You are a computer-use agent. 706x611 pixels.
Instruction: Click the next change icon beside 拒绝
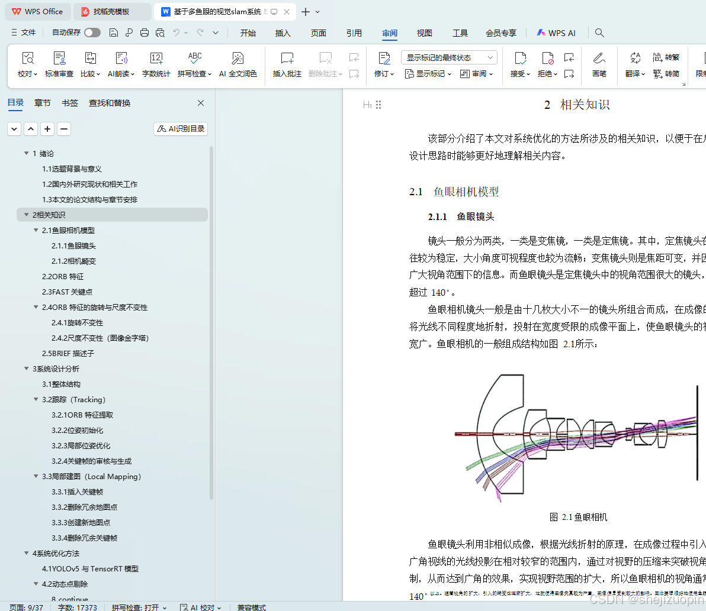569,74
